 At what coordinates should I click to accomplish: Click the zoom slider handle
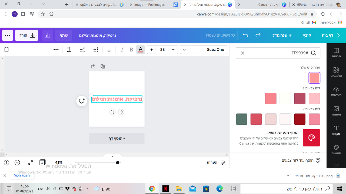(x=118, y=162)
